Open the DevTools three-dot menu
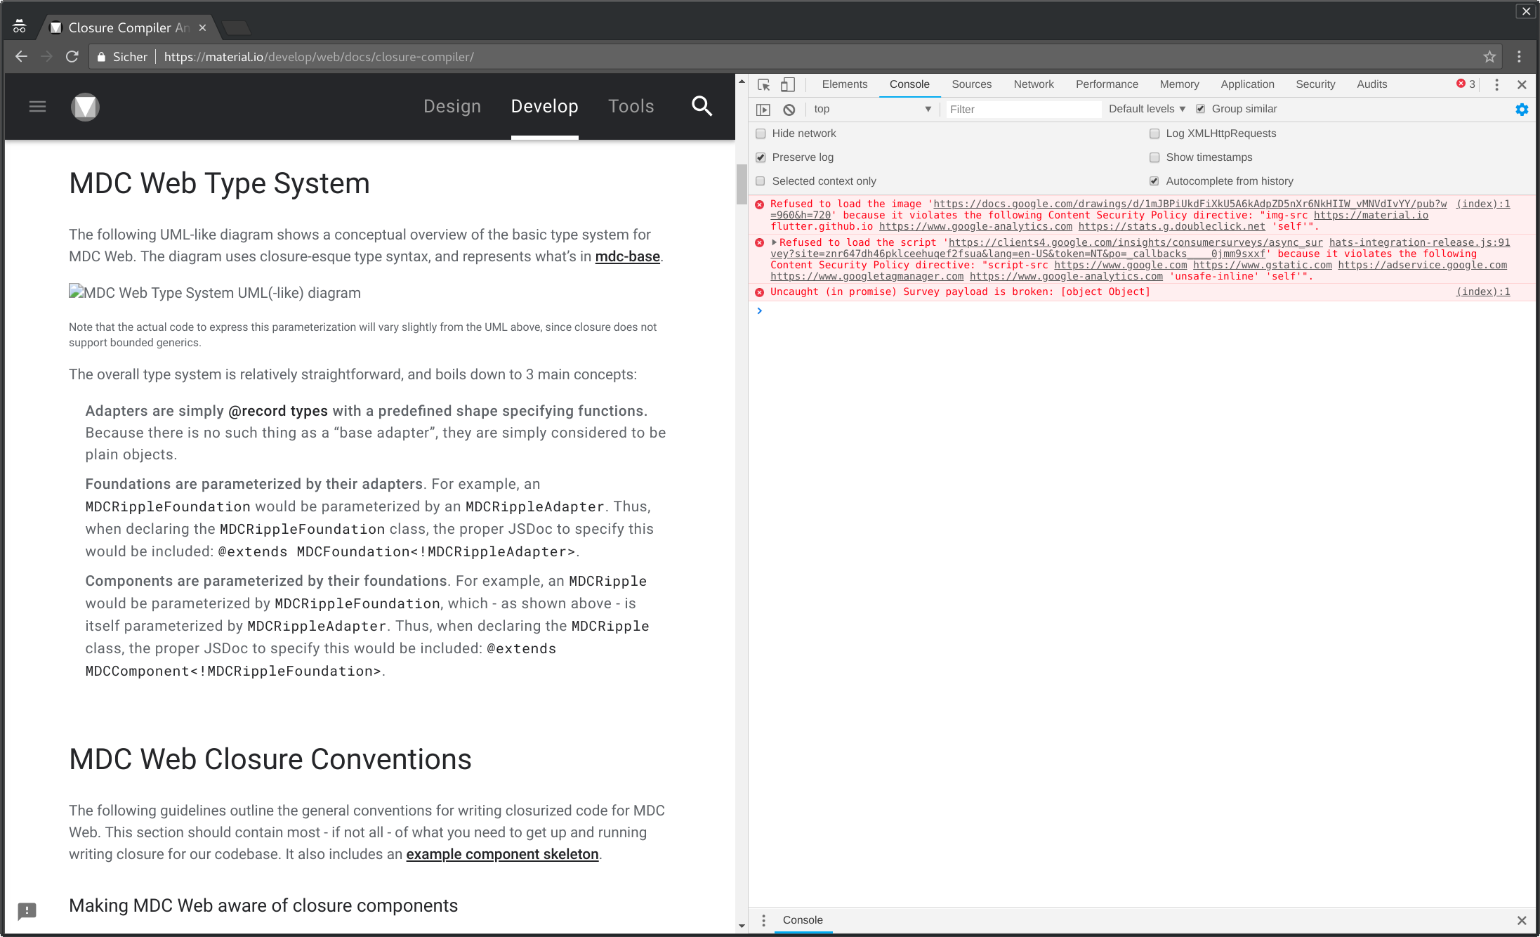Viewport: 1540px width, 937px height. tap(1496, 84)
